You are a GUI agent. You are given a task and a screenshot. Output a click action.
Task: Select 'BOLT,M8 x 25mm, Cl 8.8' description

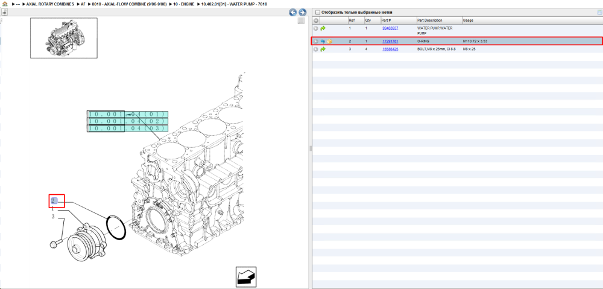coord(437,49)
